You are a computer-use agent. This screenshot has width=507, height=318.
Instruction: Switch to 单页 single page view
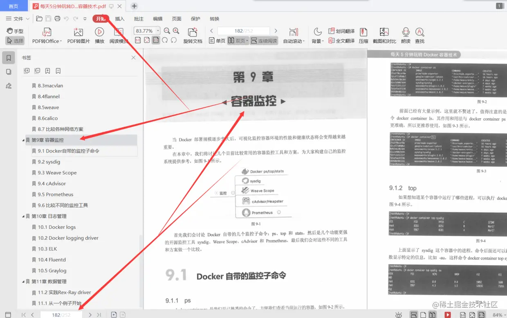pyautogui.click(x=217, y=41)
